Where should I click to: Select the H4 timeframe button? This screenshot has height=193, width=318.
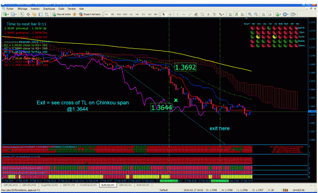point(137,14)
